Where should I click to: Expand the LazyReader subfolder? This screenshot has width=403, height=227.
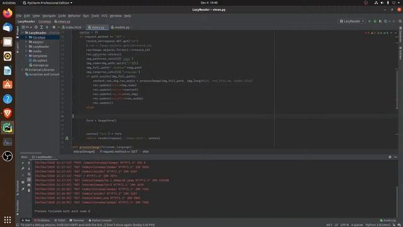click(26, 47)
